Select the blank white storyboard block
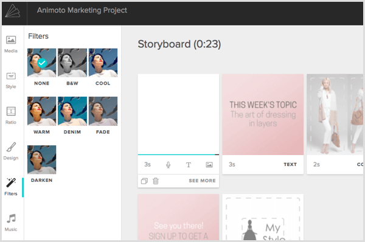 178,114
